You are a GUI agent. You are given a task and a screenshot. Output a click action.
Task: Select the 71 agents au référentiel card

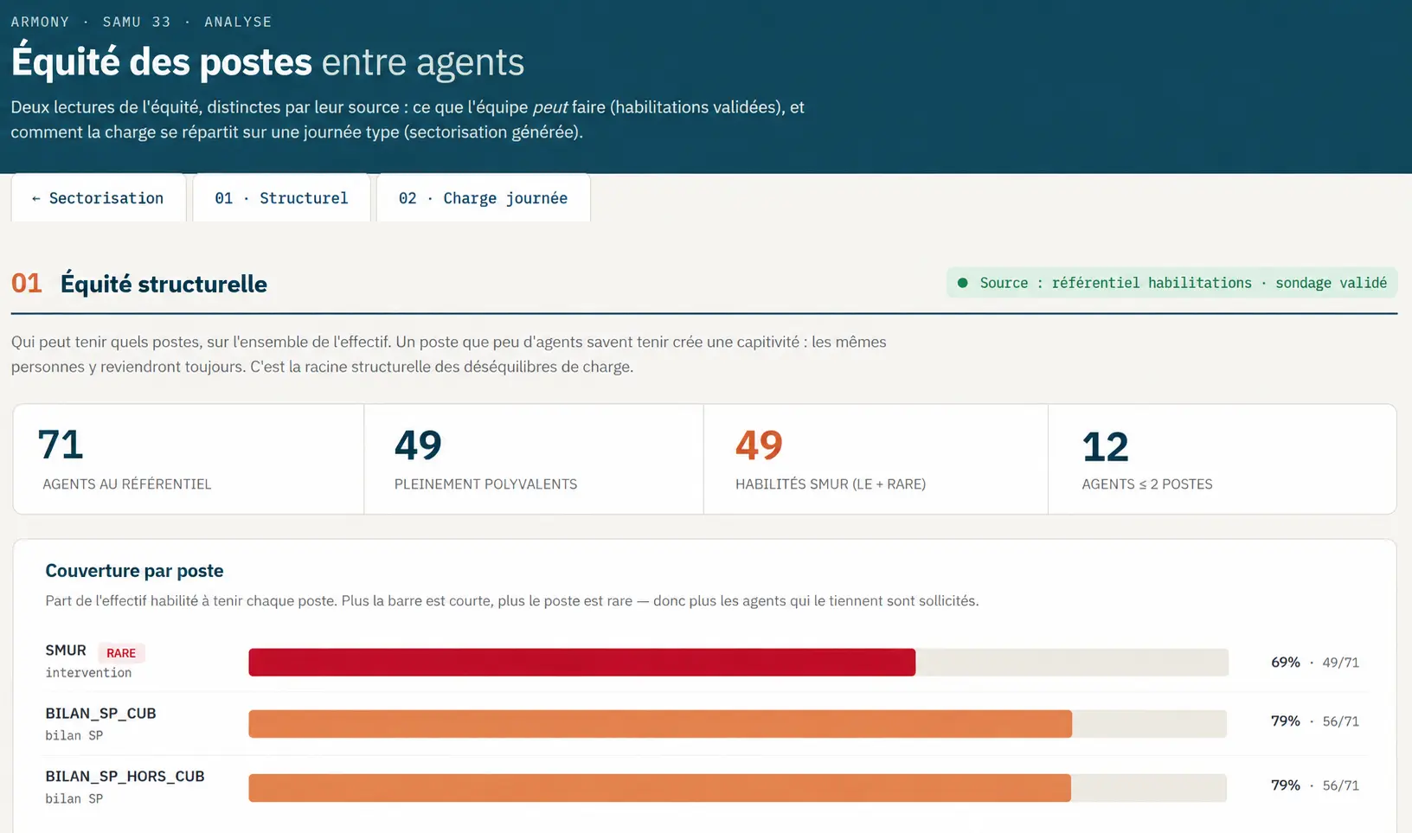pyautogui.click(x=189, y=459)
